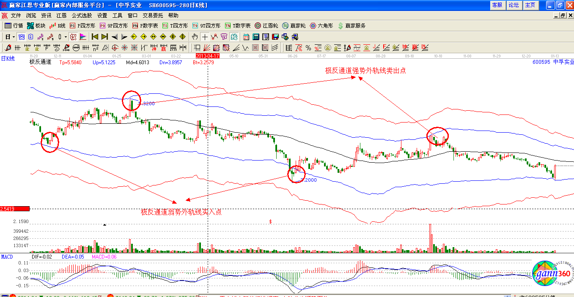Expand the candlestick style dropdown arrow
The height and width of the screenshot is (297, 574).
66,37
